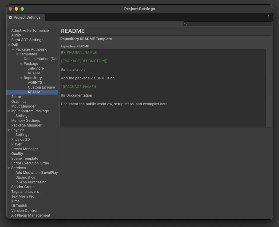This screenshot has width=279, height=227.
Task: Click 'Add the package via UPM using:' line
Action: [88, 78]
